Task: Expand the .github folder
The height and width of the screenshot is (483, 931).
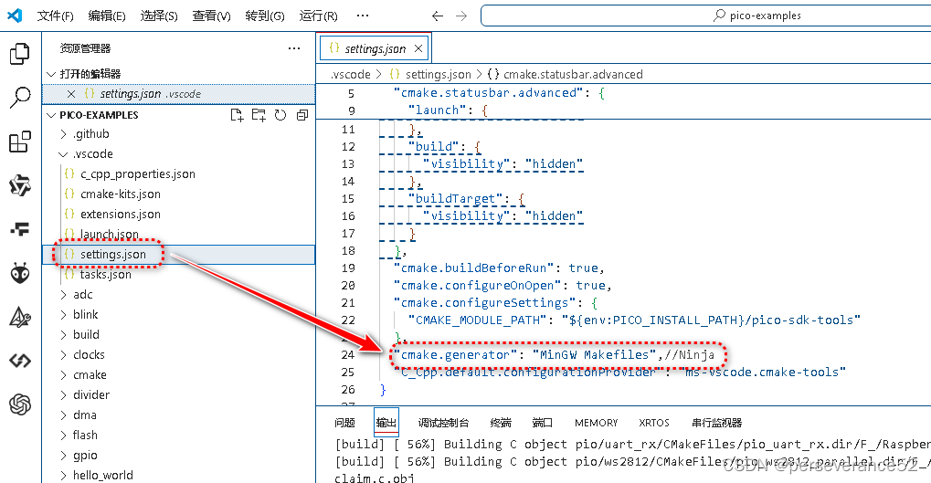Action: pos(64,134)
